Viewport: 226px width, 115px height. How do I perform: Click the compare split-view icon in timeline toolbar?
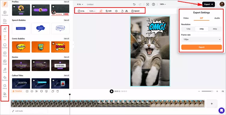(x=32, y=91)
